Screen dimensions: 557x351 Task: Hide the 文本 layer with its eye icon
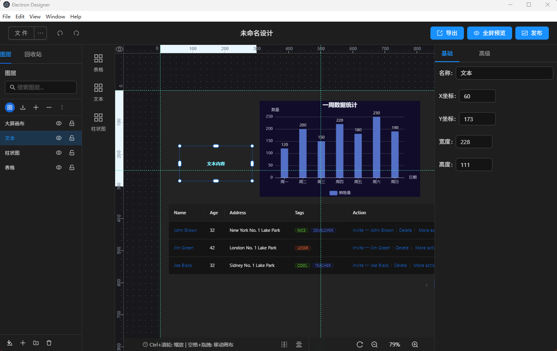[59, 138]
